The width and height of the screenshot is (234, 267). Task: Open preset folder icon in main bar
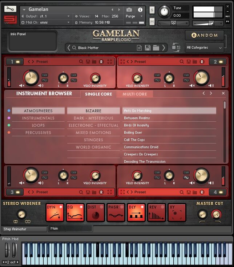click(x=156, y=48)
